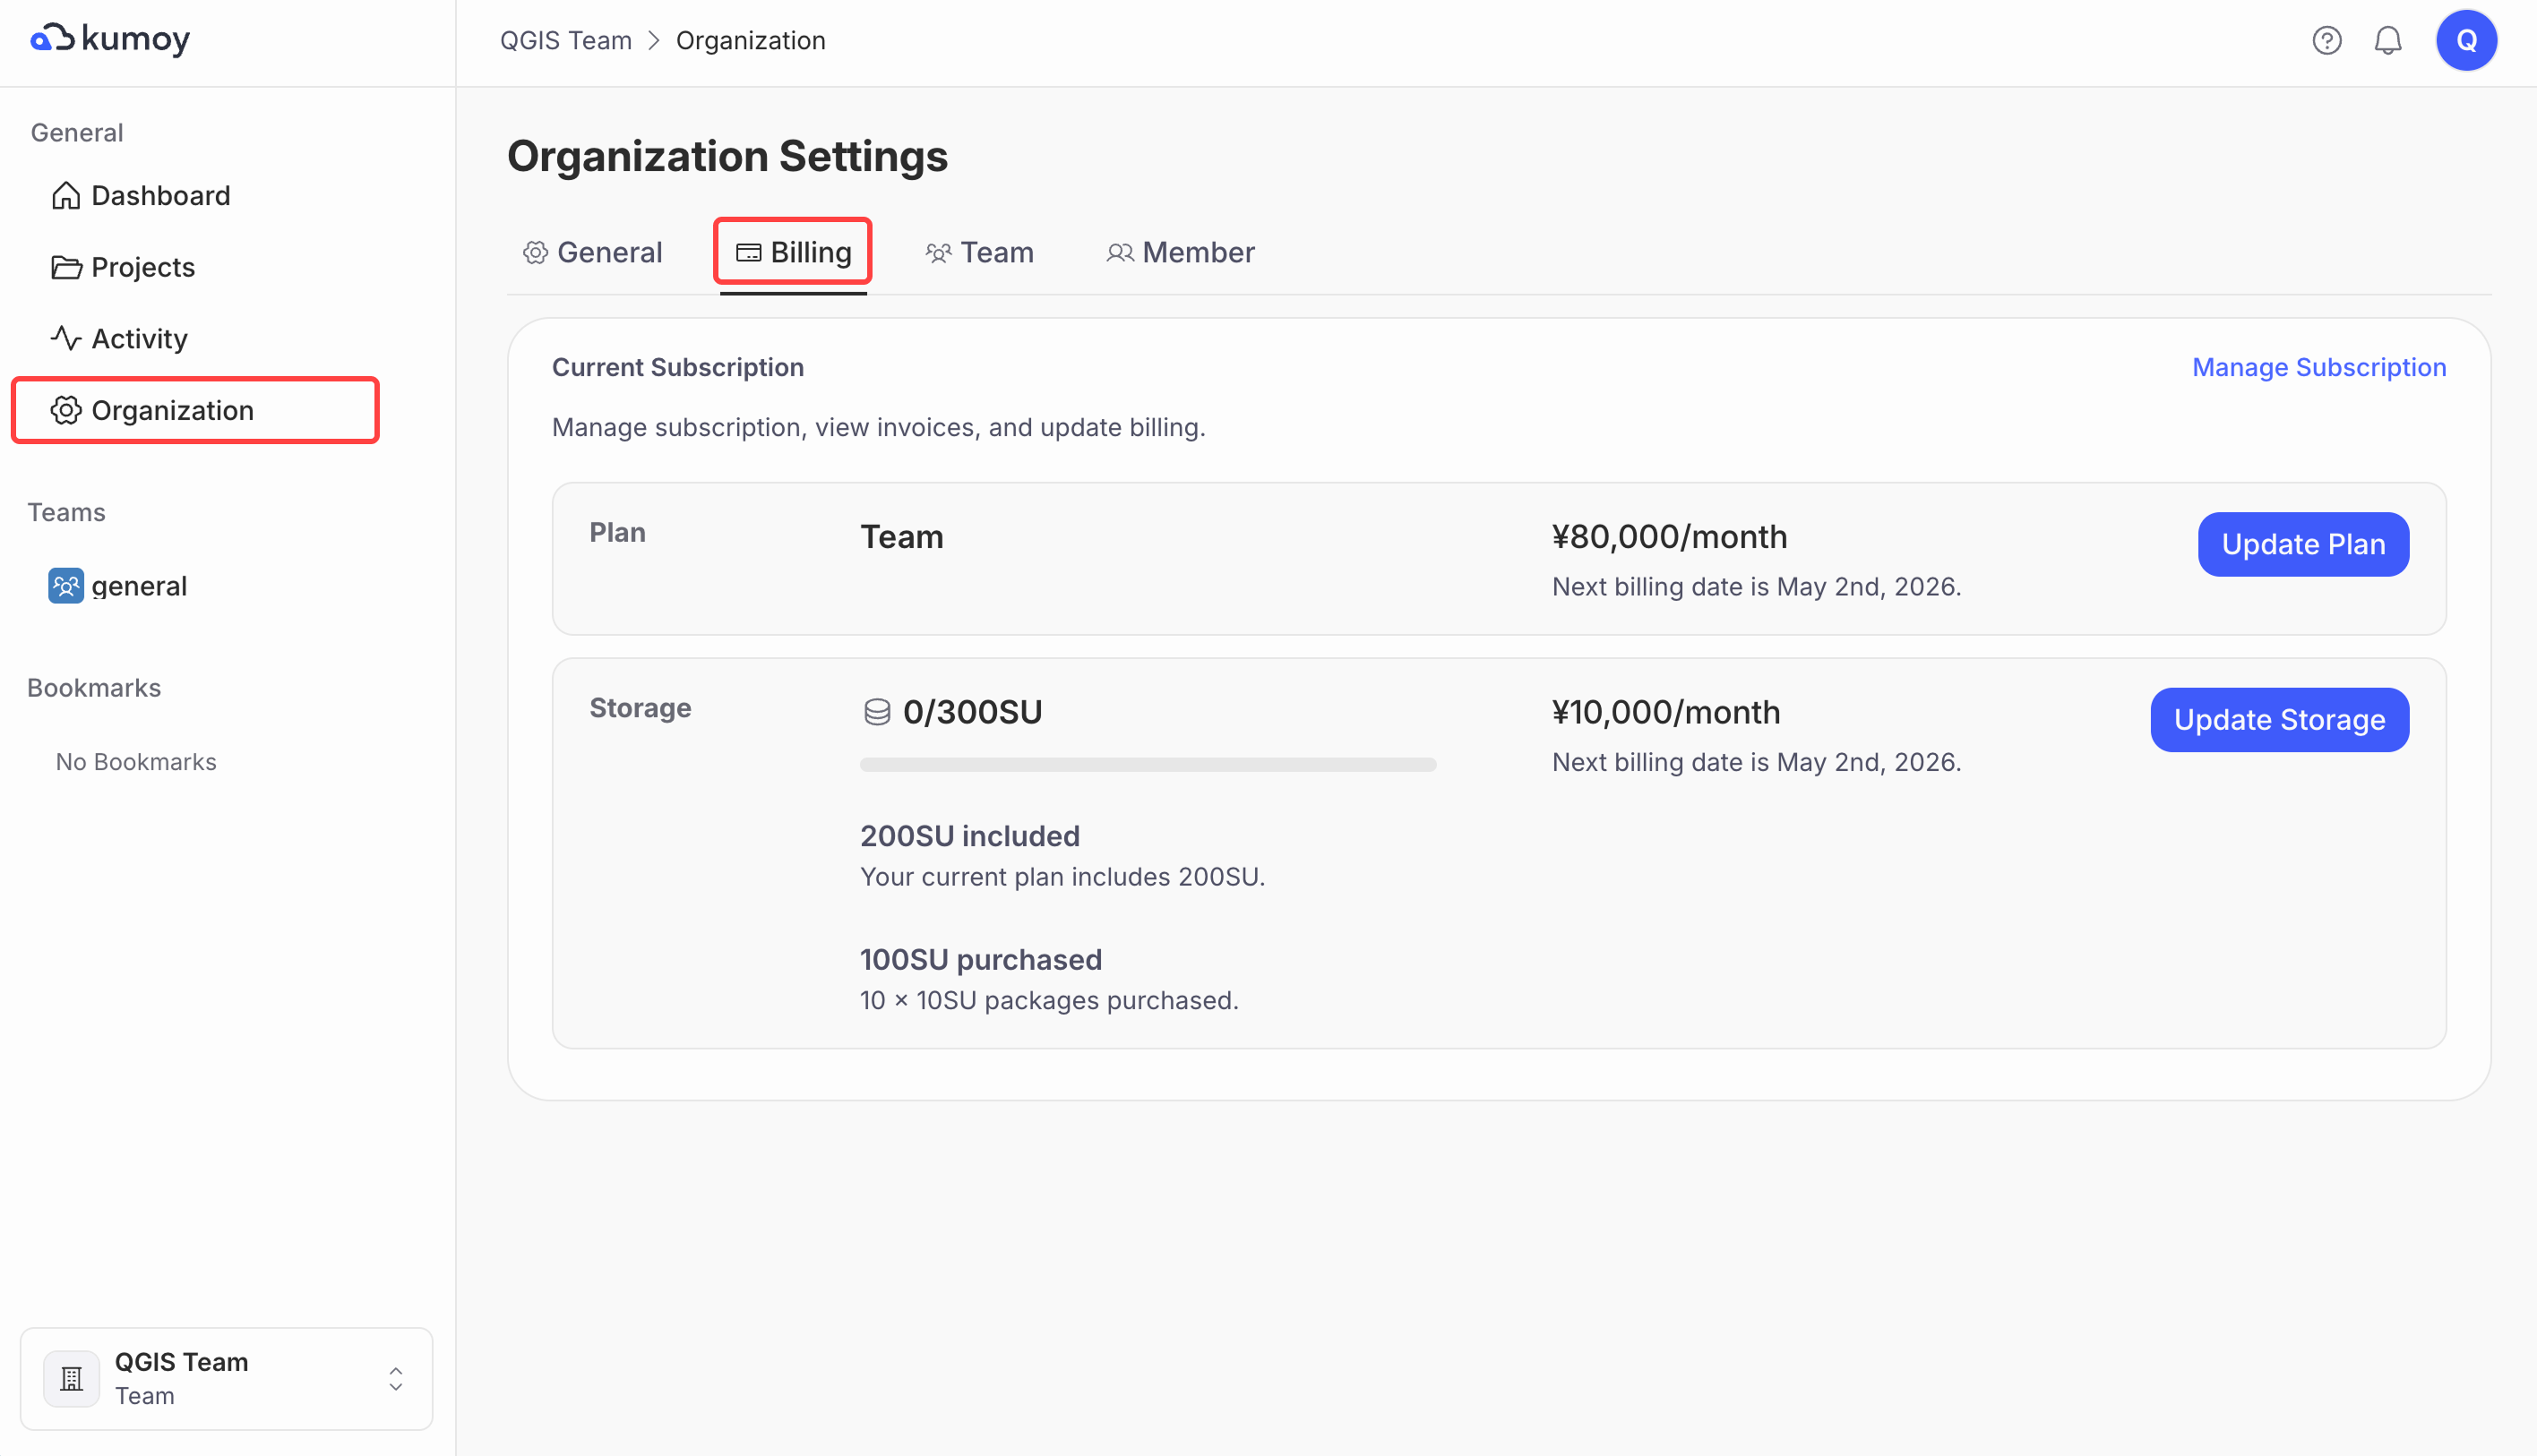
Task: Select the Dashboard icon in sidebar
Action: point(66,195)
